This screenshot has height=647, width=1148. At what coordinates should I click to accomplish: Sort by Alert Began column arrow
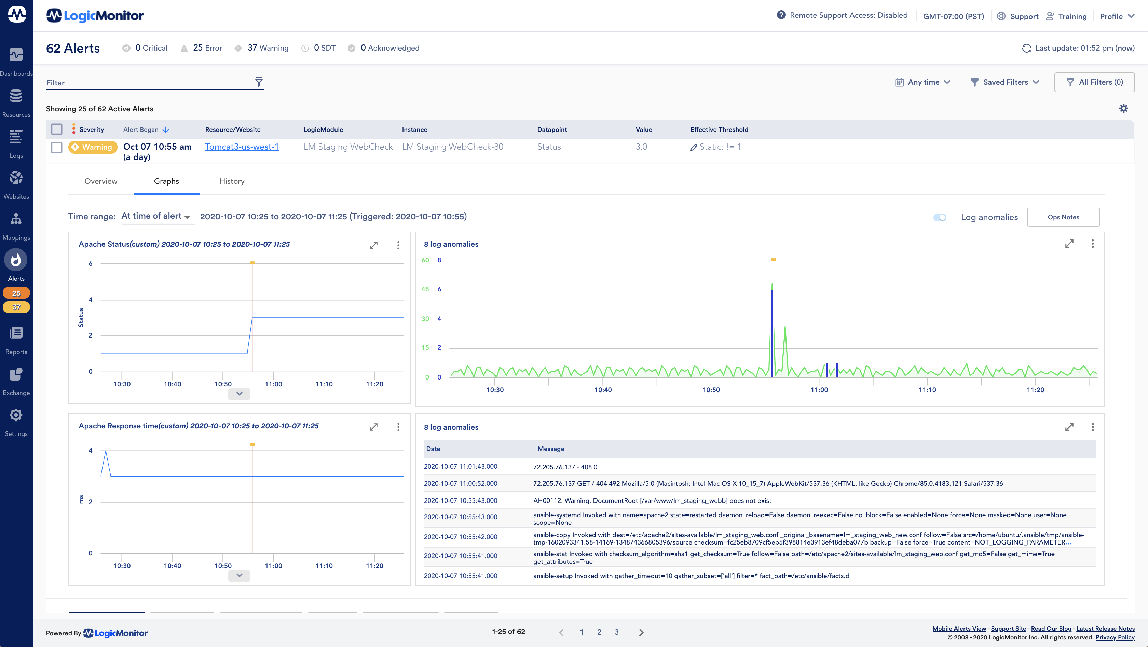[166, 130]
